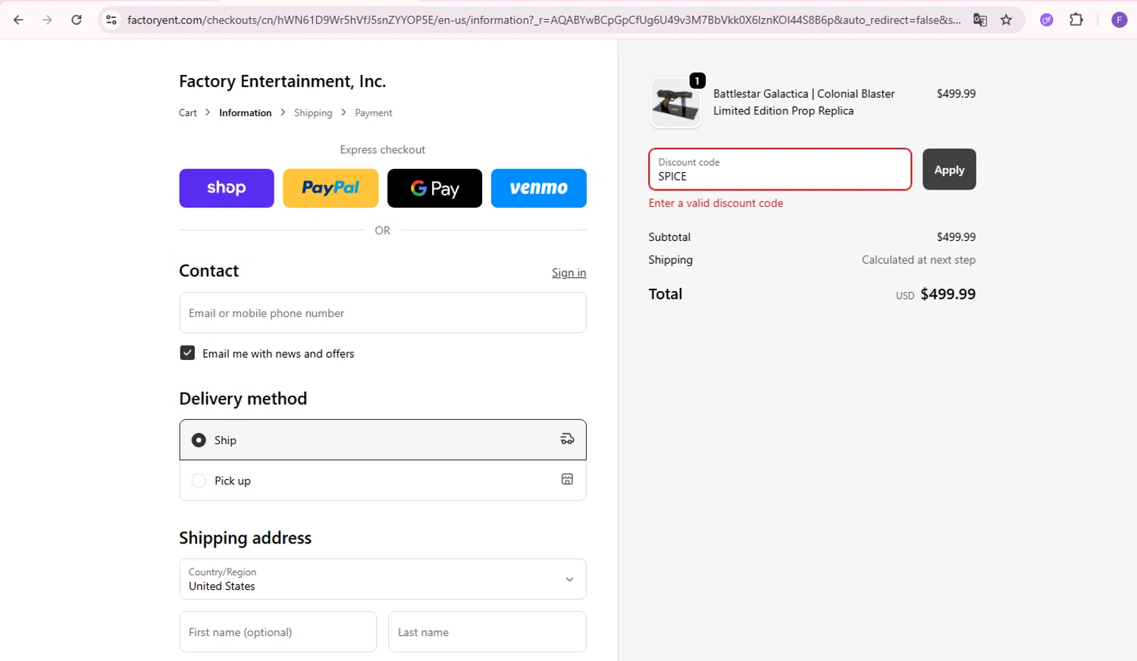Uncheck Email me with news and offers
The height and width of the screenshot is (661, 1137).
point(187,353)
